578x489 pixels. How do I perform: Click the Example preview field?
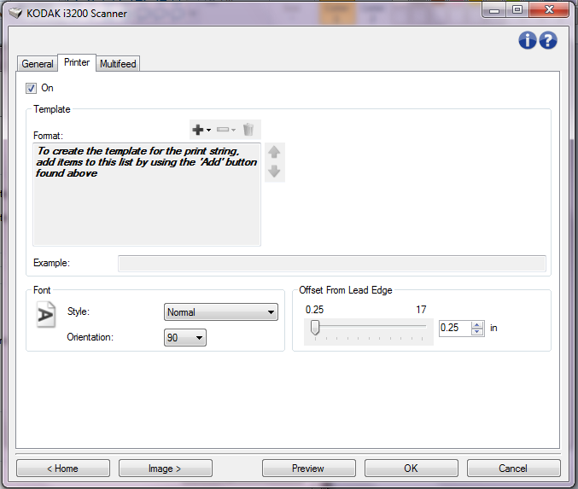(x=332, y=264)
